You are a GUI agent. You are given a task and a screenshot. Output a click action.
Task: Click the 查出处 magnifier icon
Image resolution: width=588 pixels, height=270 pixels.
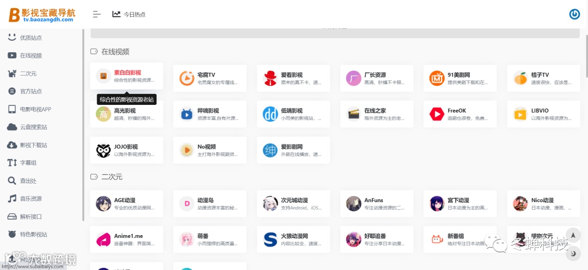12,180
